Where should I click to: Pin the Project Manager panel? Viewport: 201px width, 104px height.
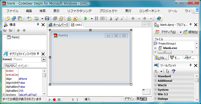pyautogui.click(x=191, y=24)
